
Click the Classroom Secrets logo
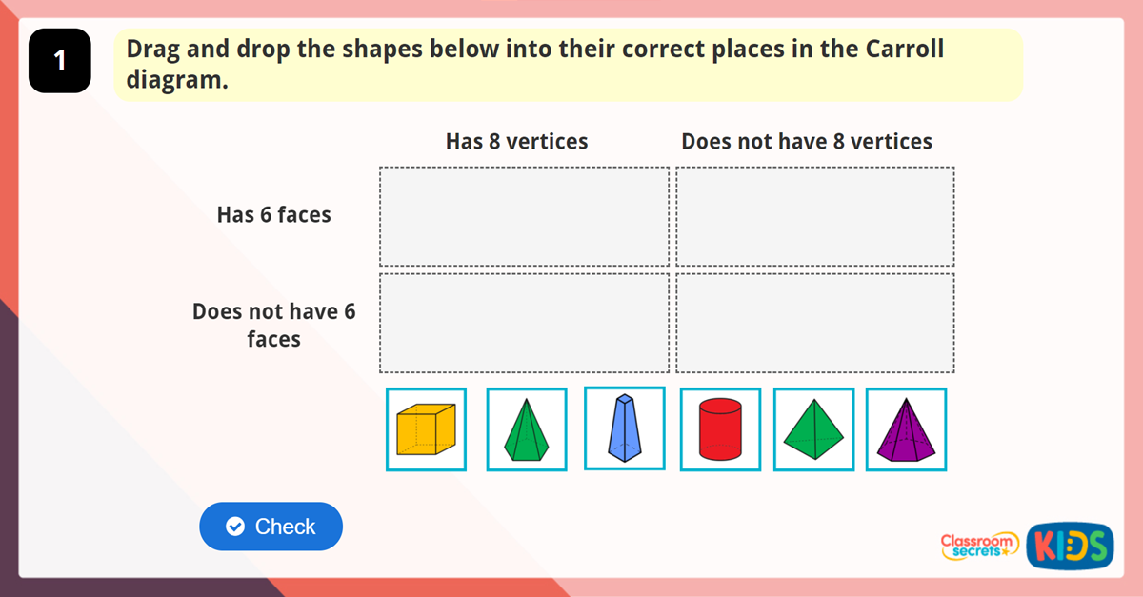pyautogui.click(x=979, y=545)
